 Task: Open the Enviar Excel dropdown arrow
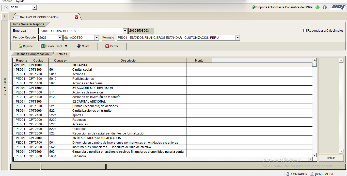pos(66,46)
